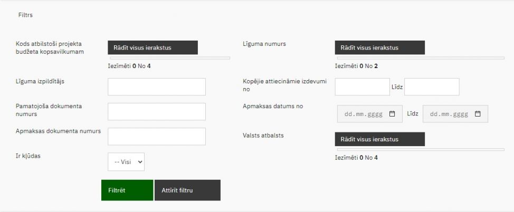This screenshot has width=514, height=212.
Task: Click the Ir kļūdas label
Action: click(x=30, y=157)
